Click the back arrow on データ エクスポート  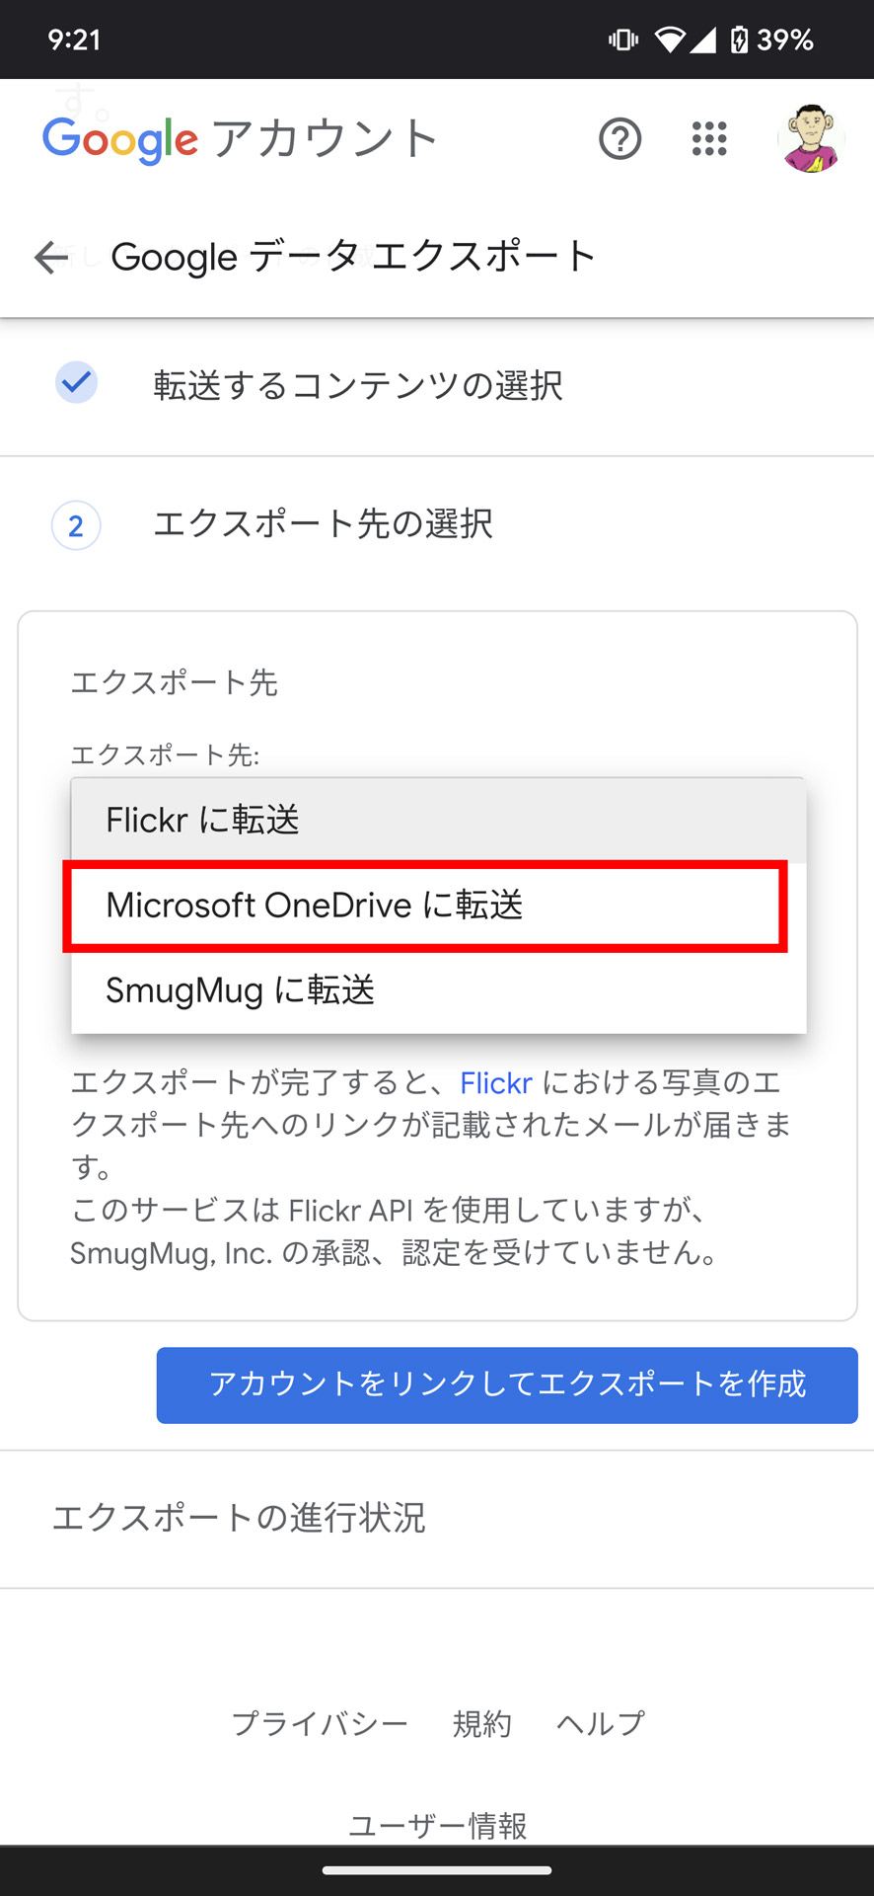(48, 257)
